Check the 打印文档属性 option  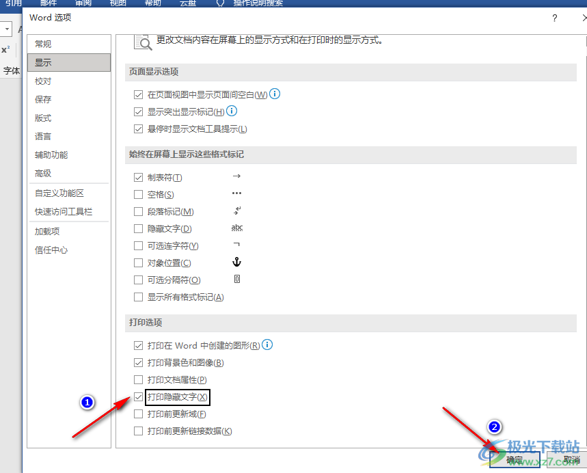click(139, 380)
